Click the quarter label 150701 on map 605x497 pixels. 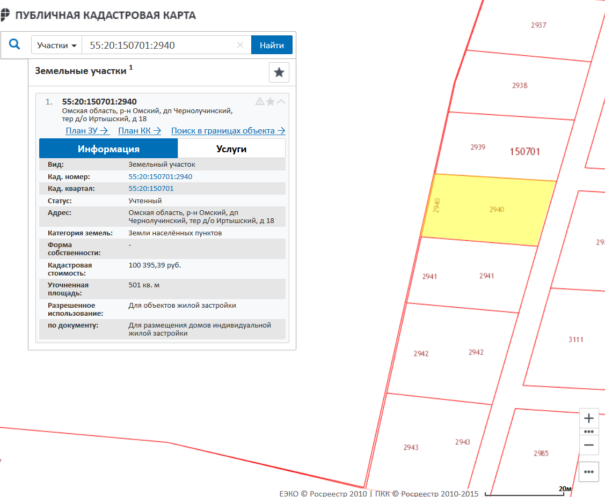524,151
